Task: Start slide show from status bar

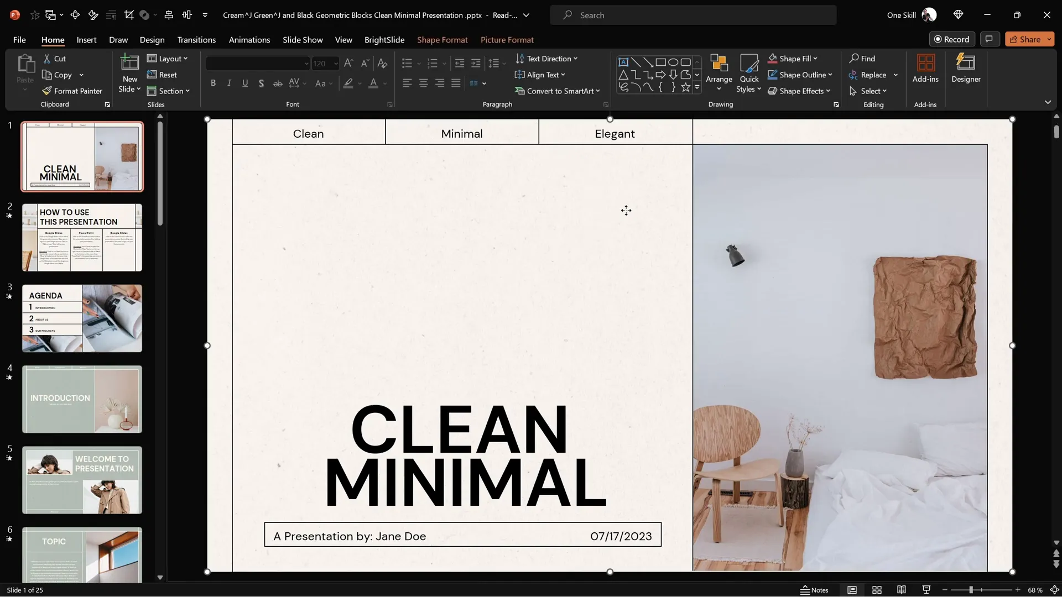Action: [x=926, y=590]
